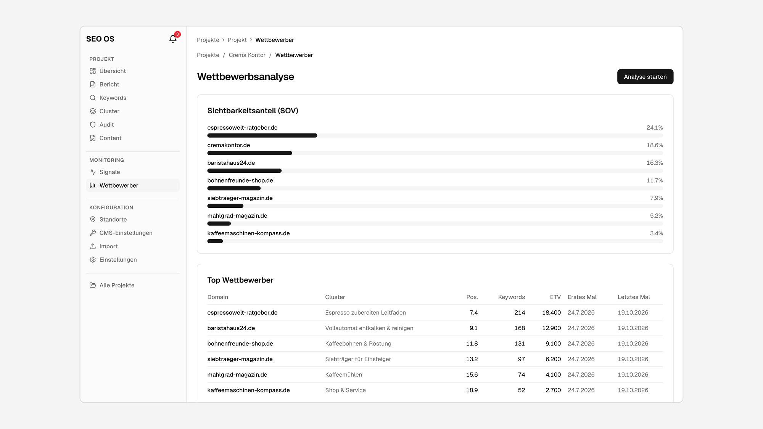763x429 pixels.
Task: Click the Domain column header
Action: pos(217,297)
